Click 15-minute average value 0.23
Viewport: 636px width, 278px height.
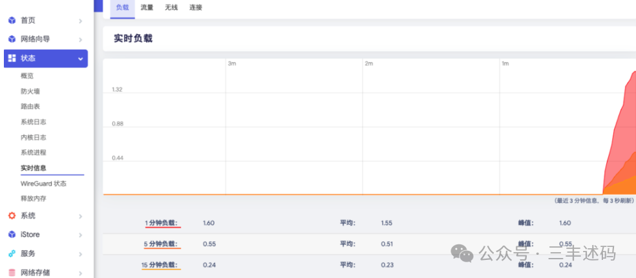point(387,265)
